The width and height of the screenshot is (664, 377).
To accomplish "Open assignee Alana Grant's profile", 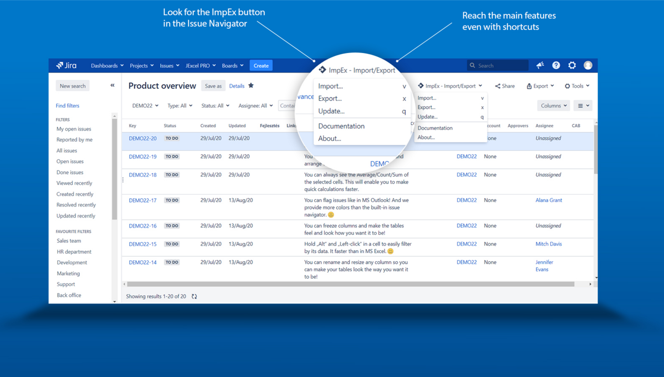I will 548,200.
